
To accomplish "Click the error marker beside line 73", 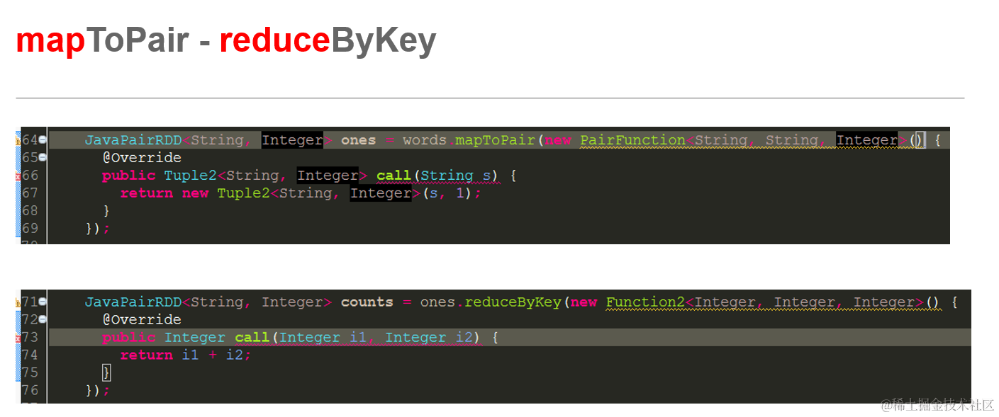I will coord(18,338).
